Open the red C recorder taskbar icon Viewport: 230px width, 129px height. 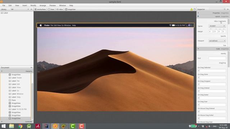click(82, 126)
